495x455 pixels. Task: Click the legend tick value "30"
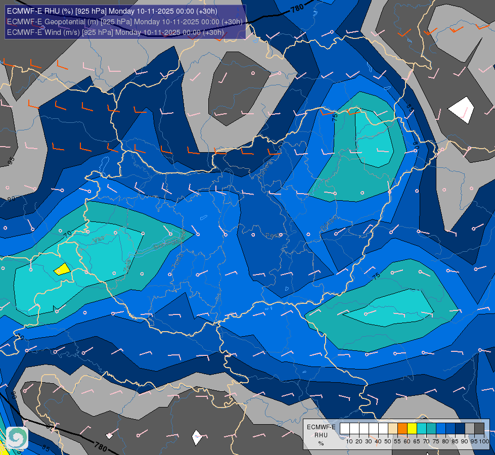point(369,441)
